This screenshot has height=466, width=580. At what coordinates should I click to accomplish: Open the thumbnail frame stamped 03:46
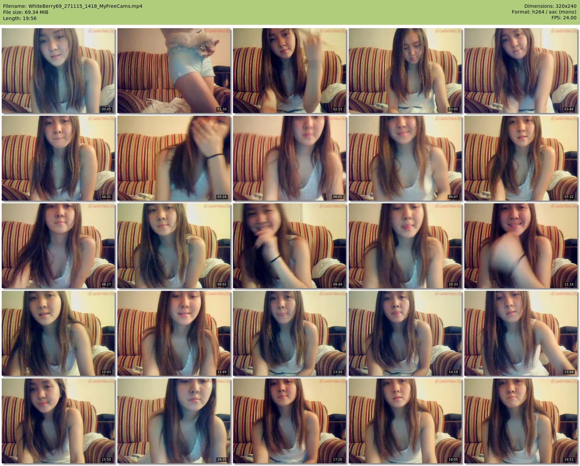coord(521,71)
